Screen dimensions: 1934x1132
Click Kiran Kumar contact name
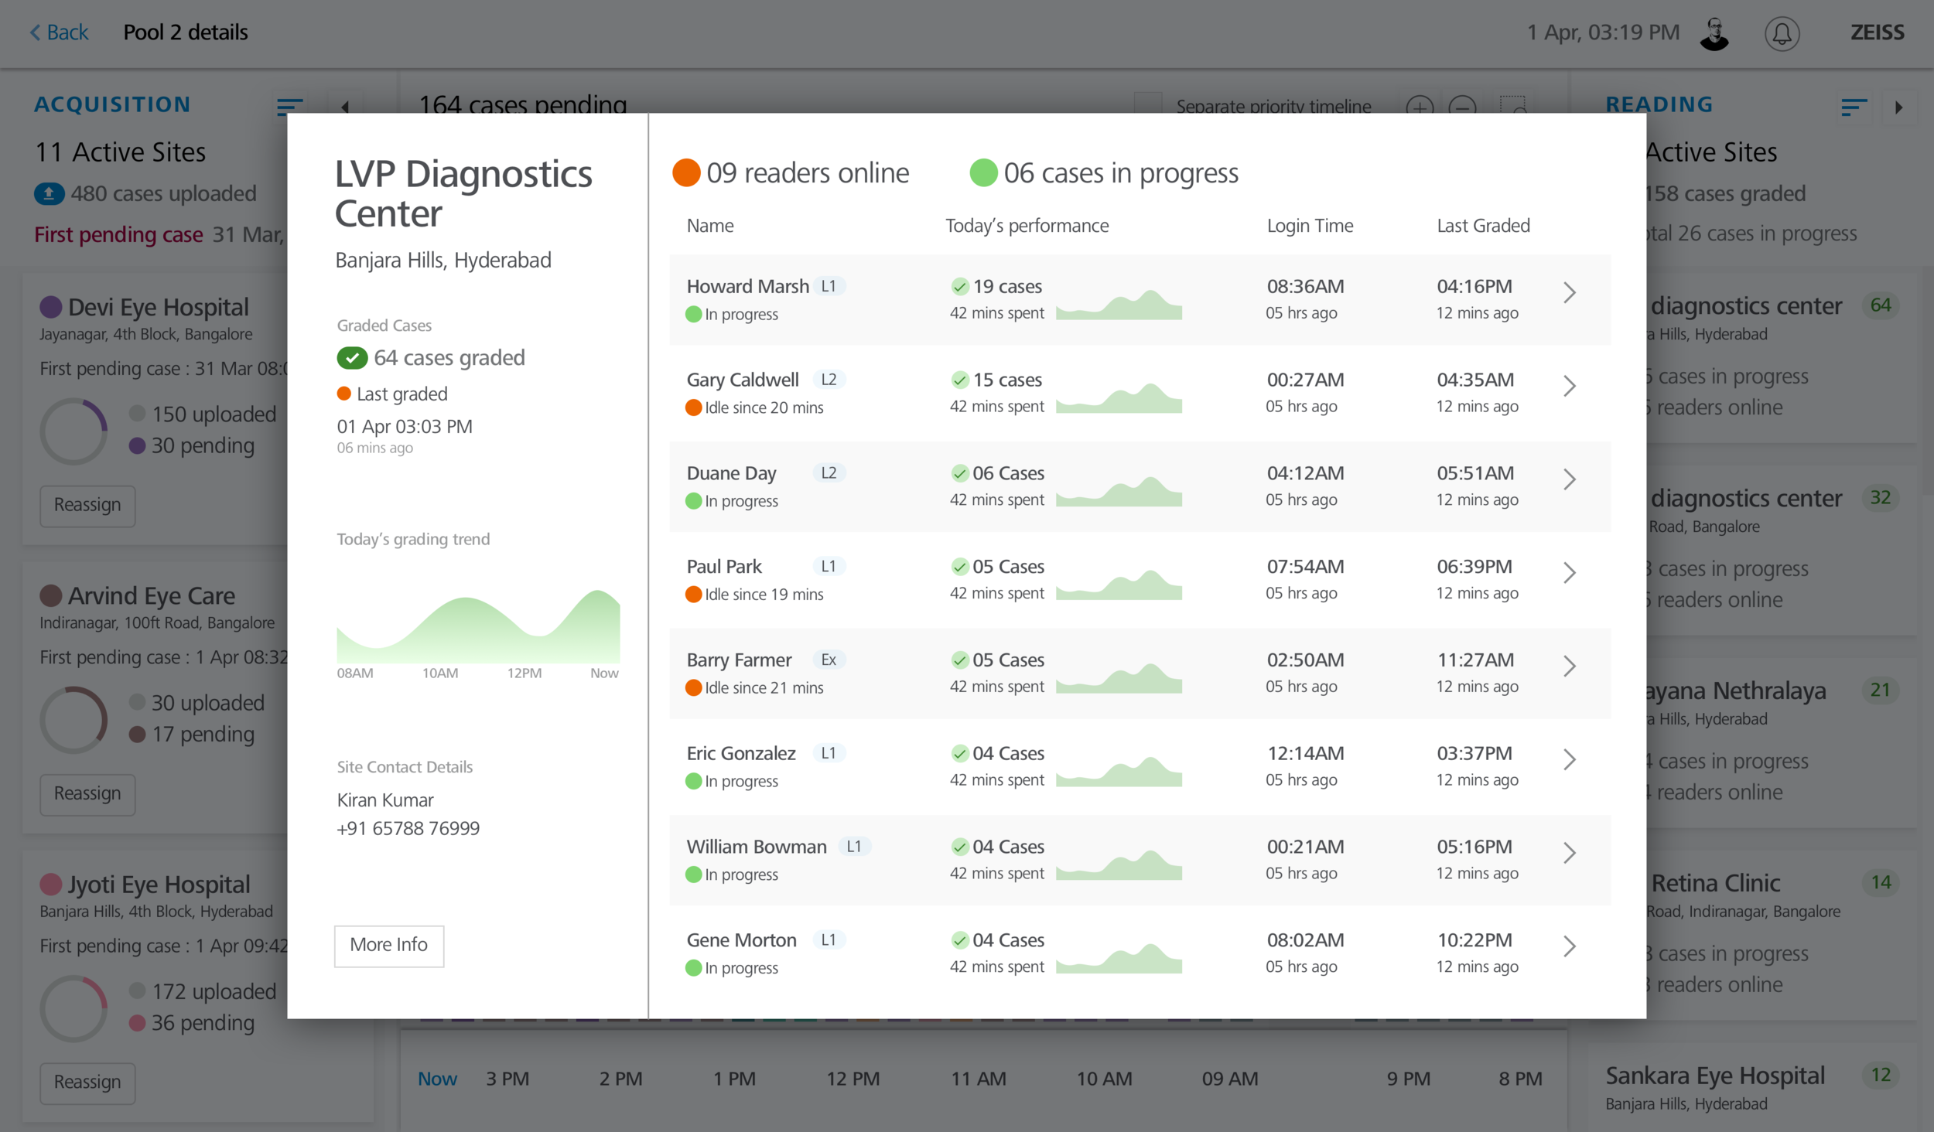[385, 800]
